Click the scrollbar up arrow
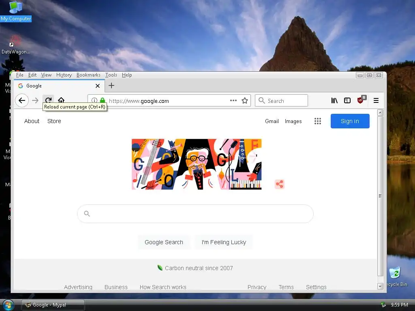Image resolution: width=415 pixels, height=311 pixels. 380,113
